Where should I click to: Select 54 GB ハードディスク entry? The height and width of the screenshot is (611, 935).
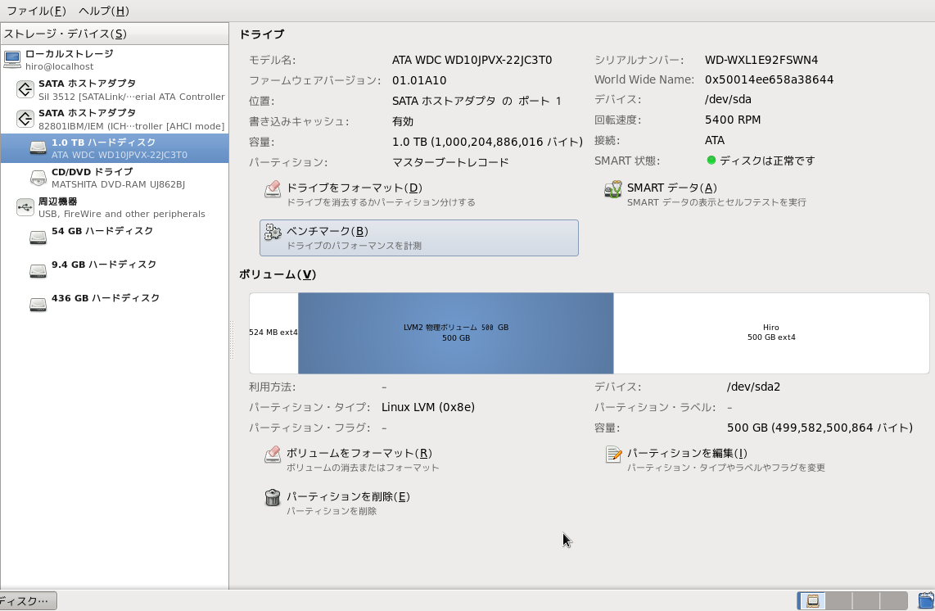(x=115, y=238)
